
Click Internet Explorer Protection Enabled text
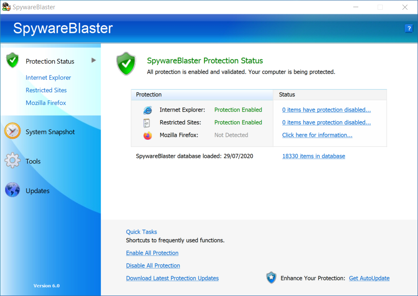coord(238,110)
